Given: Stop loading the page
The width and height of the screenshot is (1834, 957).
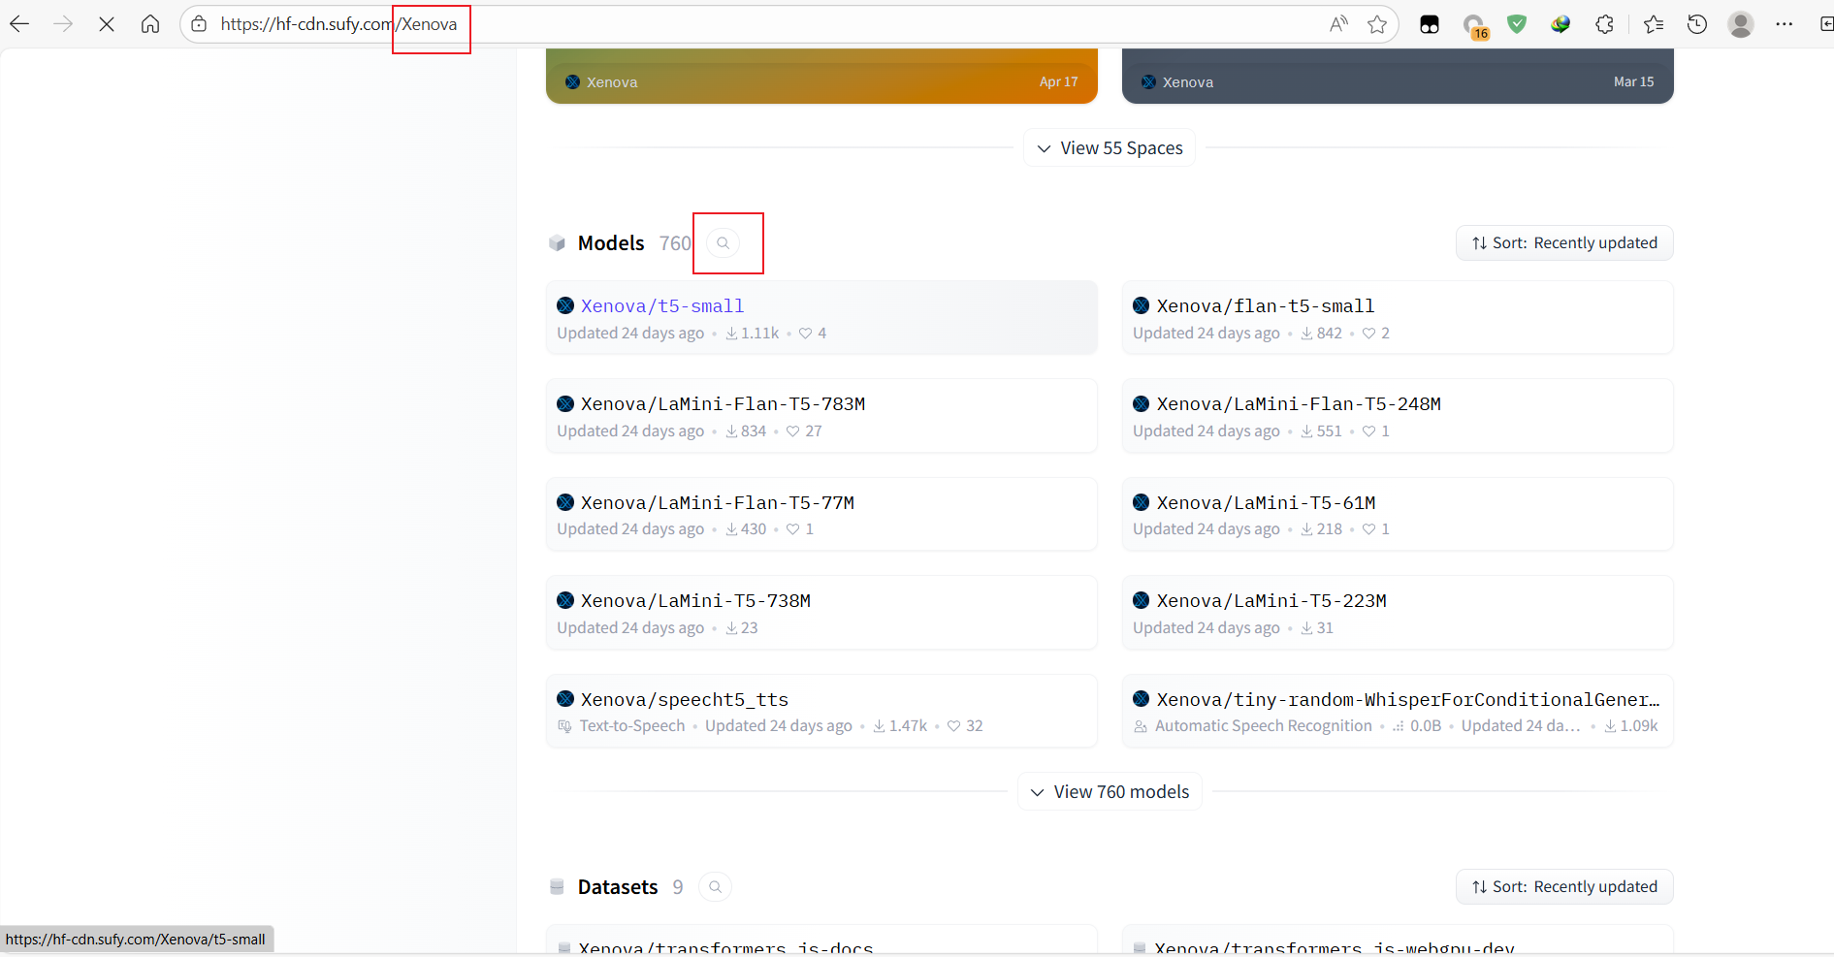Looking at the screenshot, I should pyautogui.click(x=107, y=24).
